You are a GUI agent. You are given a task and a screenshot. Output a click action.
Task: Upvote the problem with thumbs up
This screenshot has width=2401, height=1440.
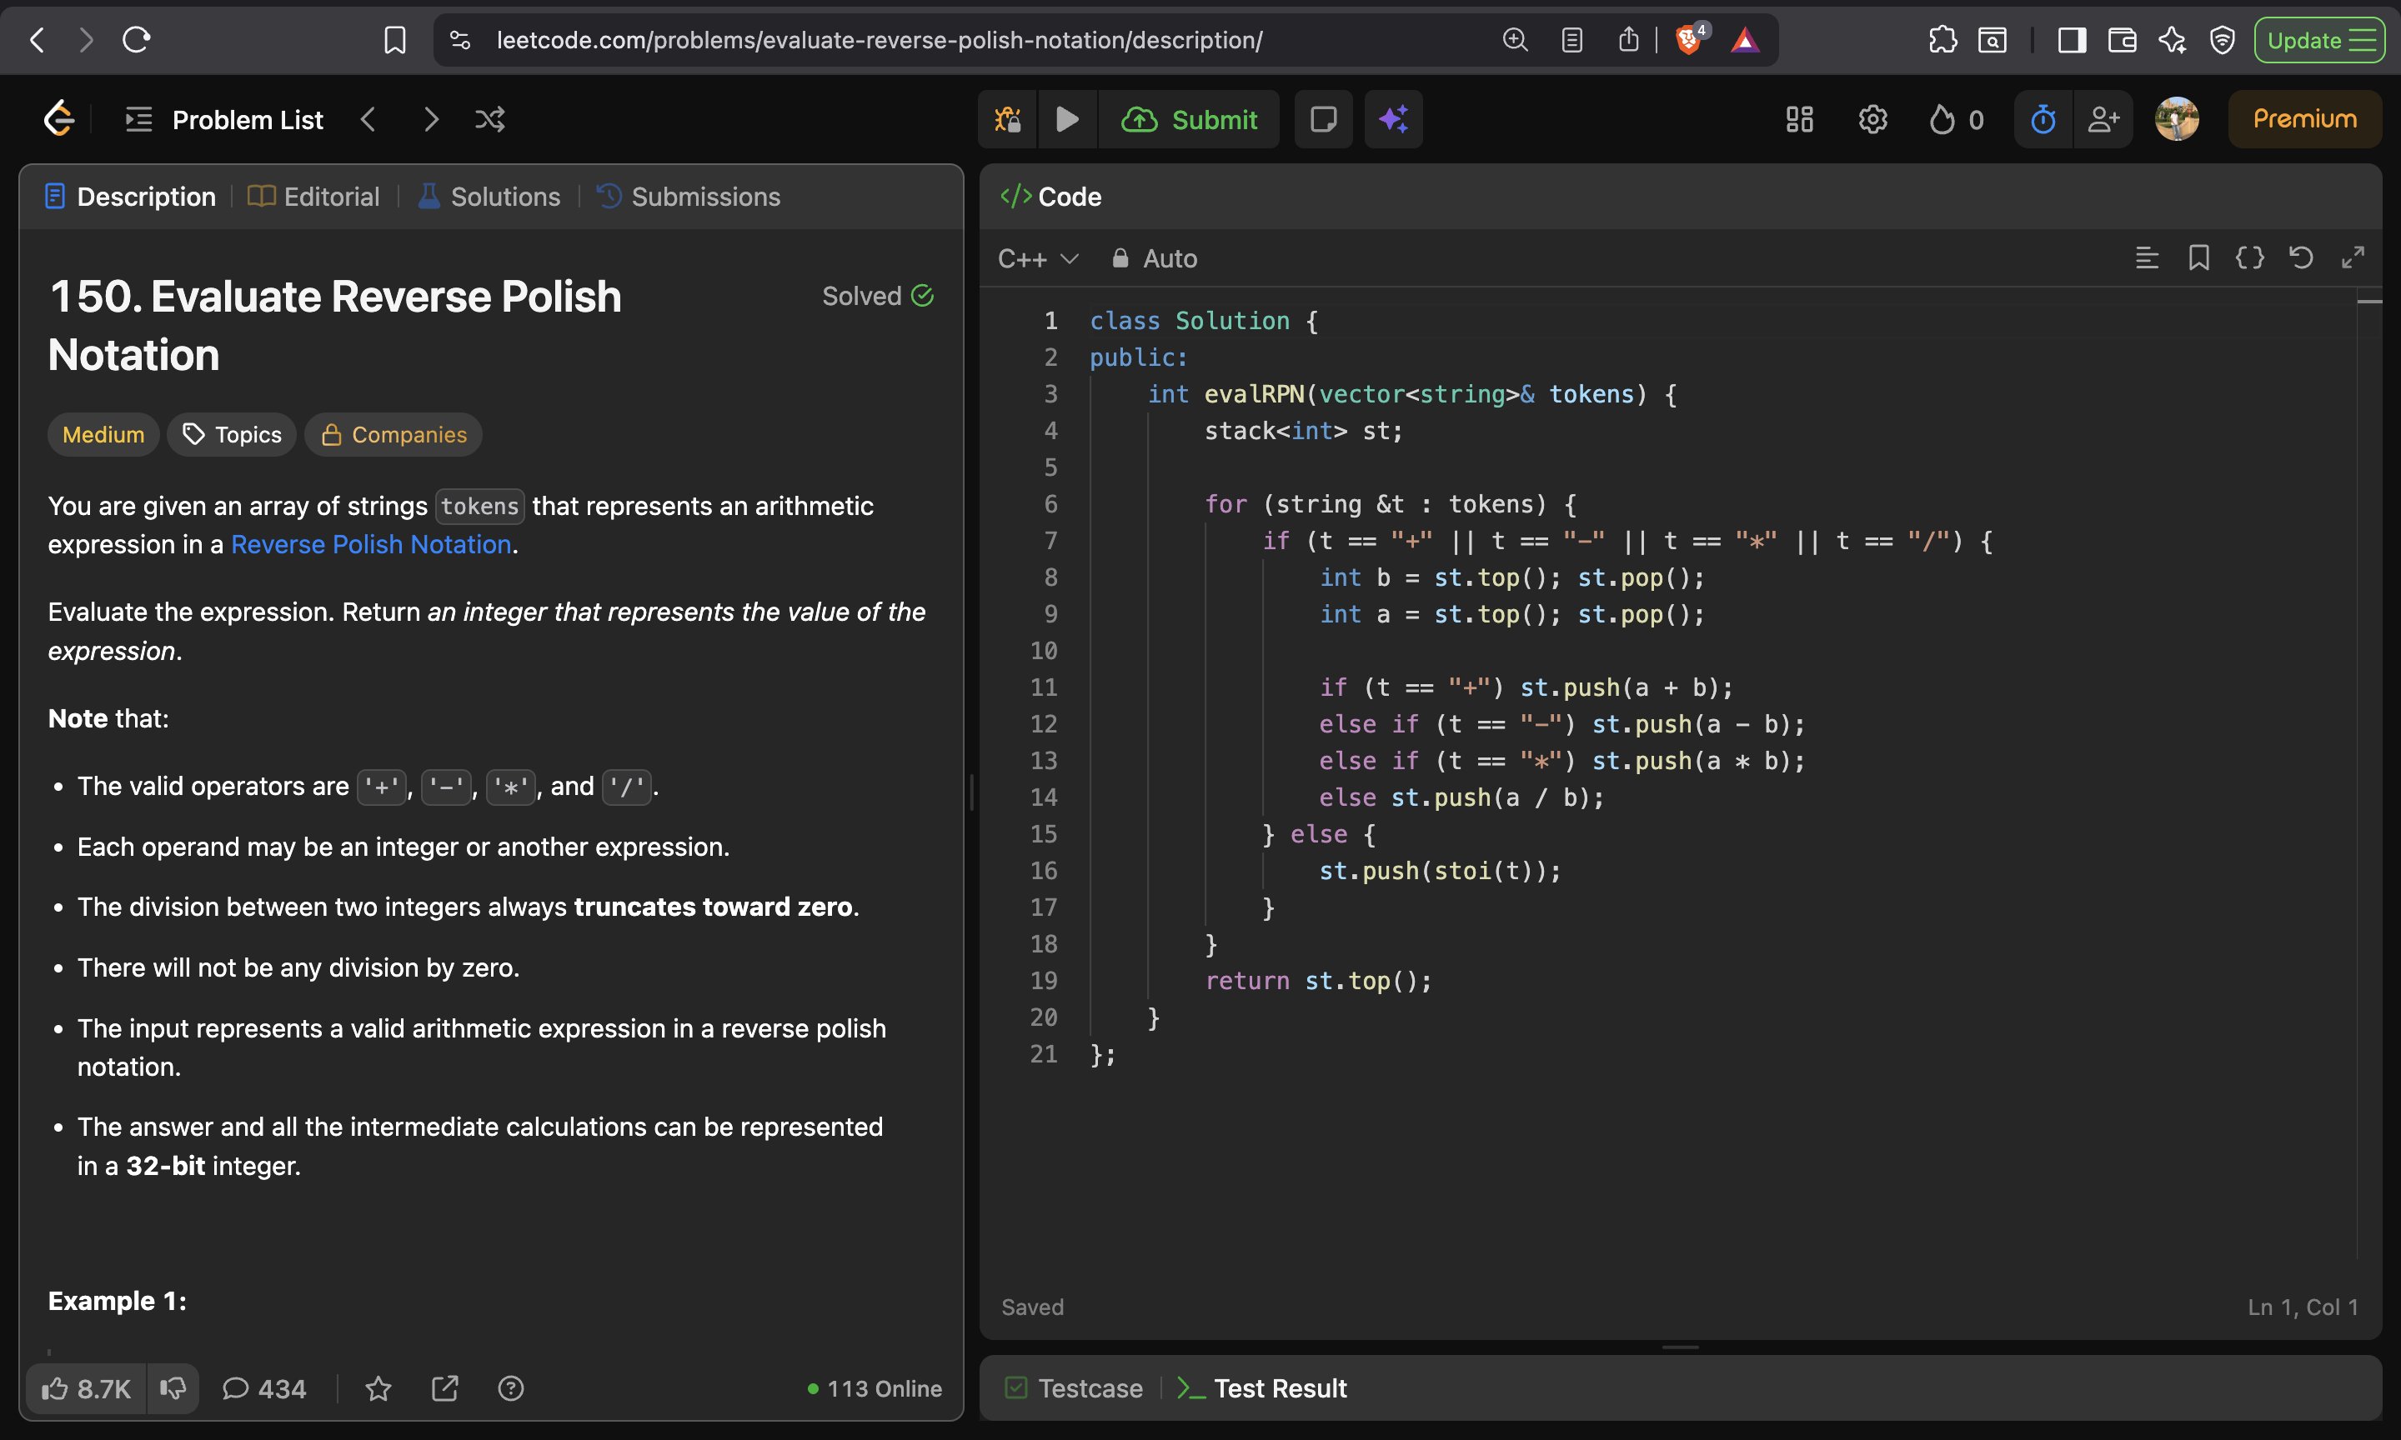coord(85,1388)
